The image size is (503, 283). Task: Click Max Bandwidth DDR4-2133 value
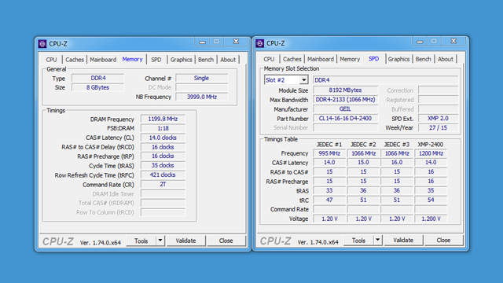click(345, 100)
